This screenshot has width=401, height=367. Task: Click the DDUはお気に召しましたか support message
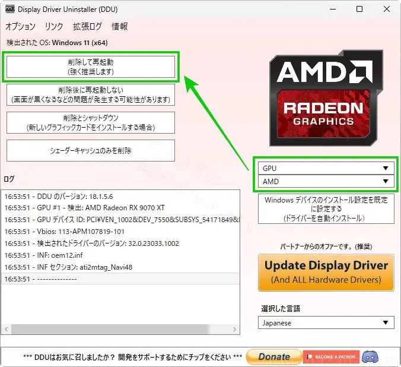[x=132, y=357]
